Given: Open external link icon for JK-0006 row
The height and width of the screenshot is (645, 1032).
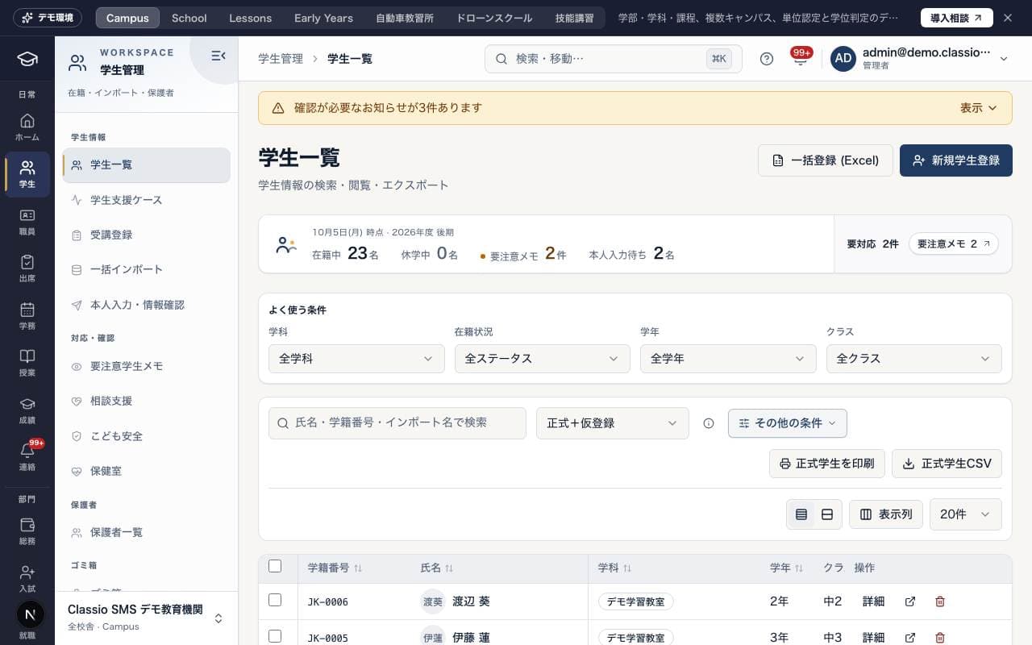Looking at the screenshot, I should [x=910, y=601].
